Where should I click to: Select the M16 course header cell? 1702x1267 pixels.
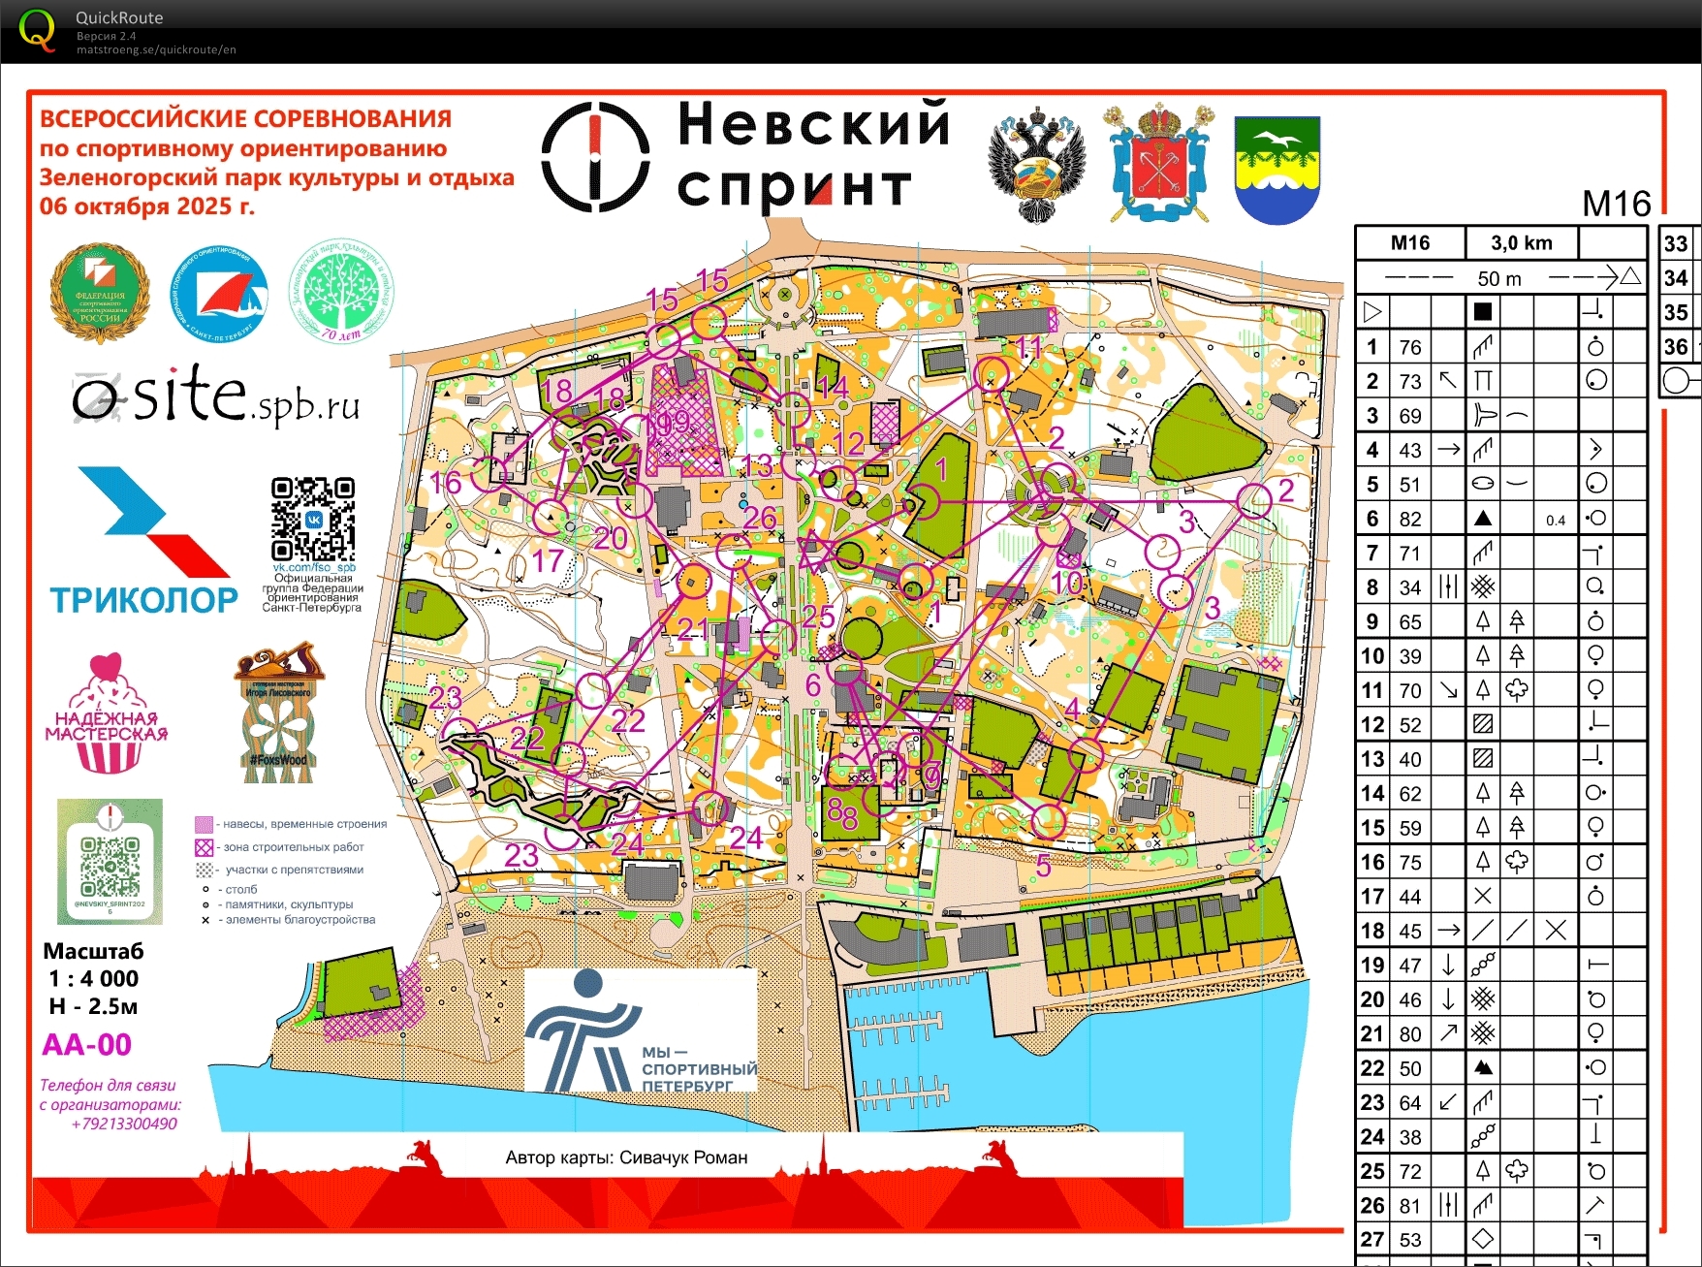[1409, 243]
